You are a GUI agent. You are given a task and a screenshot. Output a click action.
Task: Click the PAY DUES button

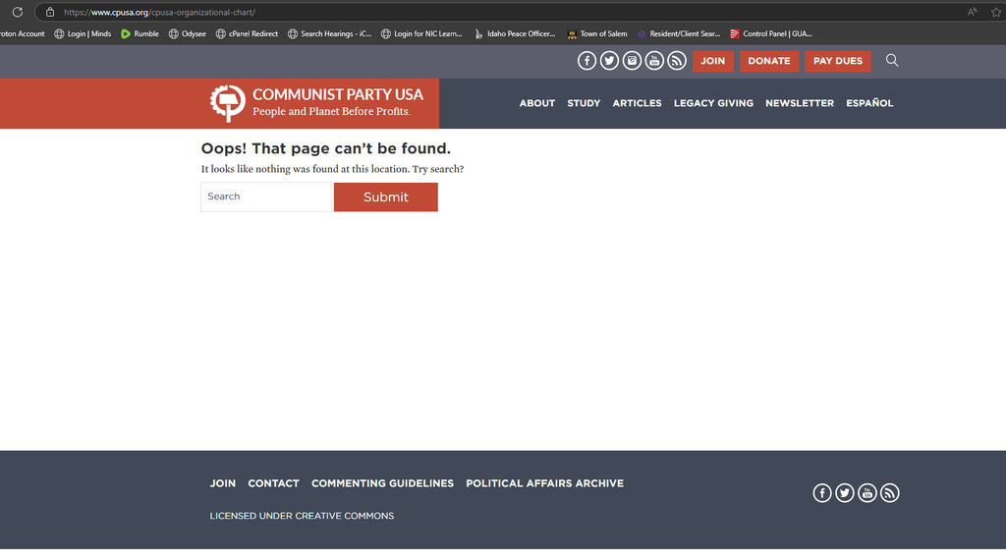click(837, 61)
